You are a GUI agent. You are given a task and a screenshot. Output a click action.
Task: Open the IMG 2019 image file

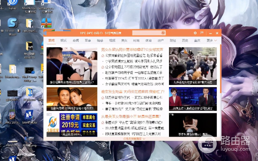coord(12,117)
